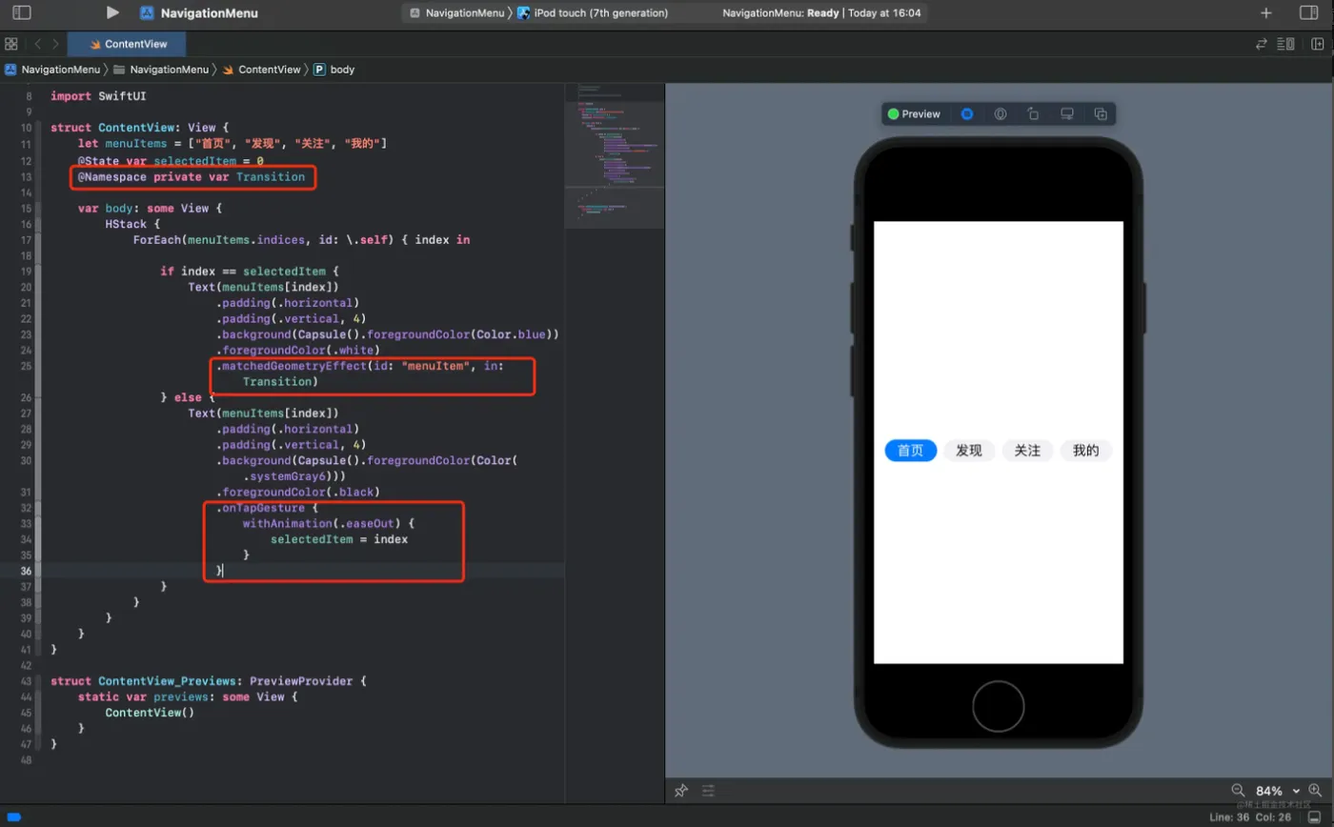Tap the 首页 menu item in the preview

point(911,451)
